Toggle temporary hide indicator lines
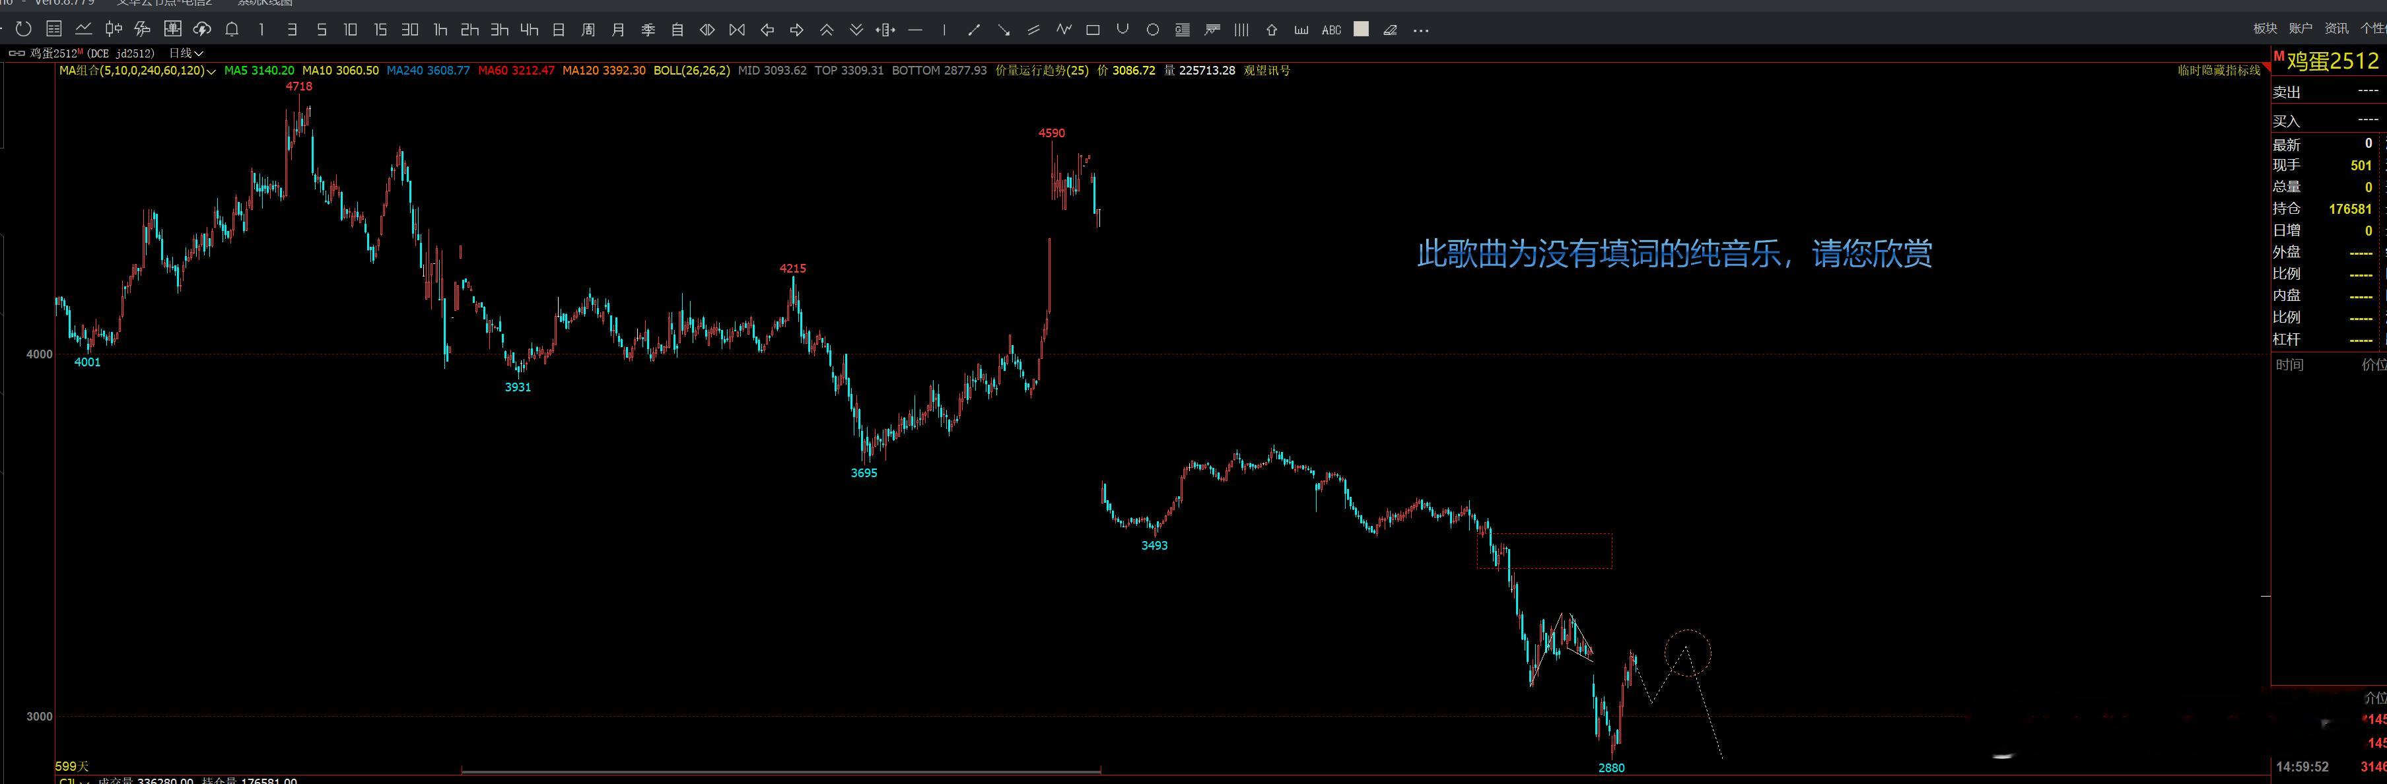Image resolution: width=2387 pixels, height=784 pixels. point(2219,71)
